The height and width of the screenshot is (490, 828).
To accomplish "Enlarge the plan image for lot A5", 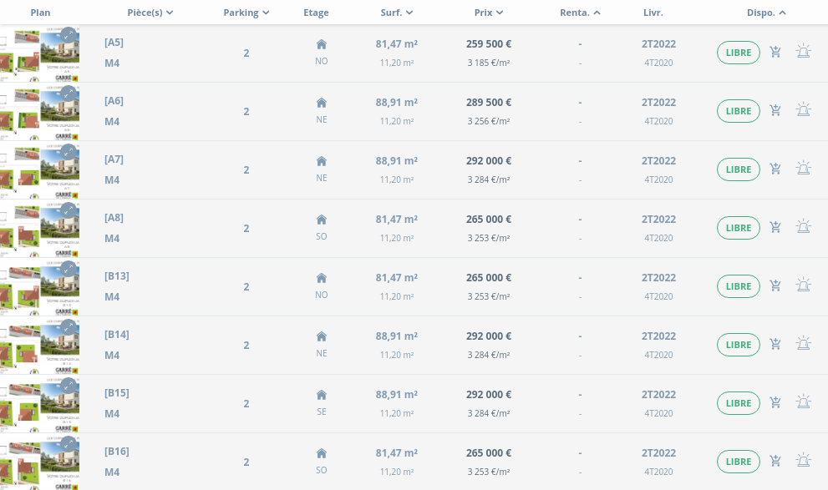I will (69, 35).
